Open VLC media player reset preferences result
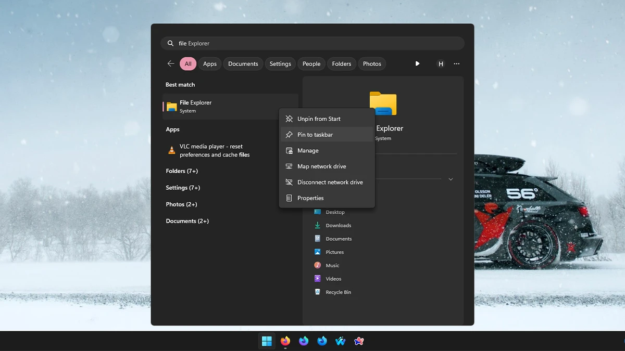The image size is (625, 351). click(230, 150)
